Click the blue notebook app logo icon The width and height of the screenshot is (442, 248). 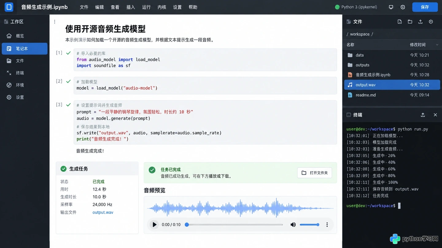pyautogui.click(x=9, y=7)
